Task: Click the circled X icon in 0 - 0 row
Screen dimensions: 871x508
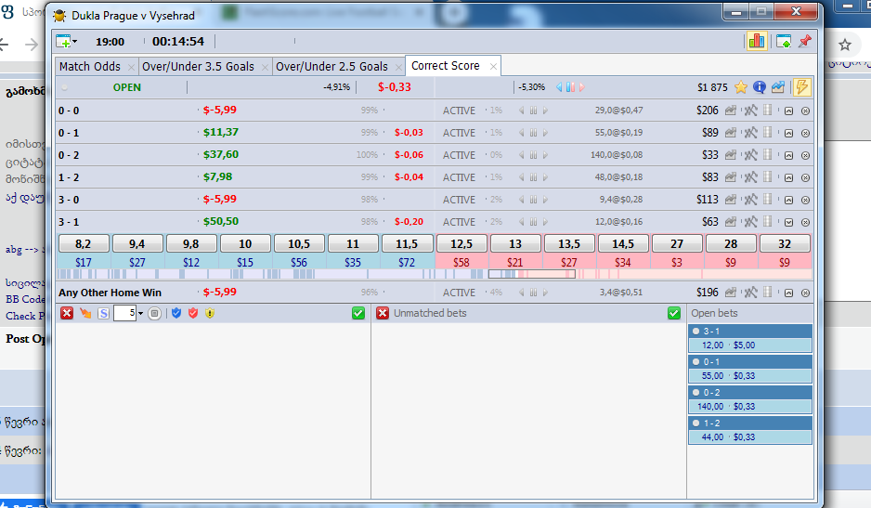Action: (805, 111)
